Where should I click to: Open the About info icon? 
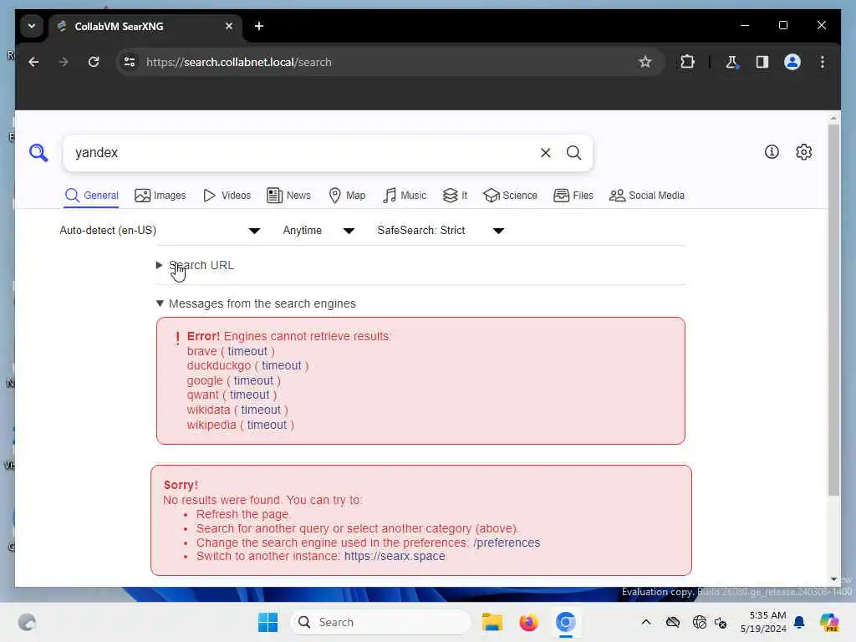(772, 152)
